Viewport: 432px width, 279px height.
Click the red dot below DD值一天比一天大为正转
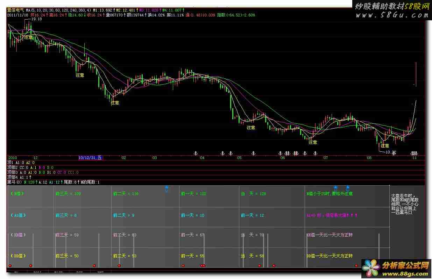356,266
